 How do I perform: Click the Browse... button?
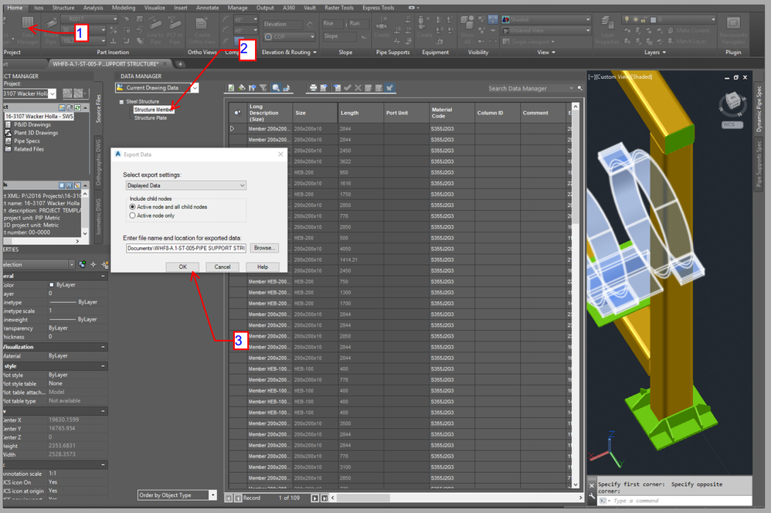(264, 248)
